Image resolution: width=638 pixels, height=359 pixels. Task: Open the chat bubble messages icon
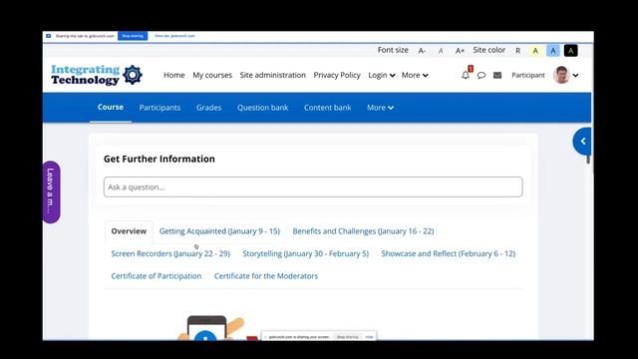(x=481, y=76)
